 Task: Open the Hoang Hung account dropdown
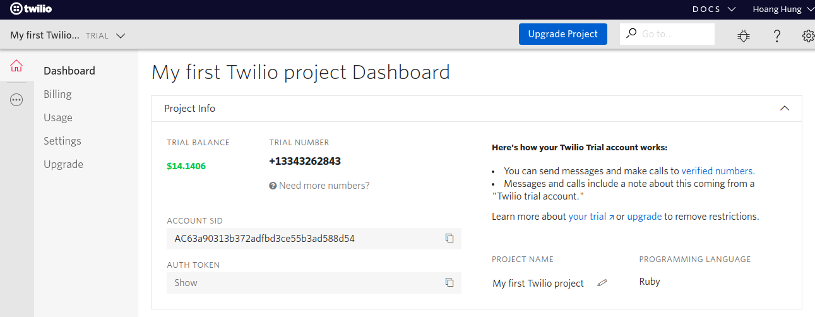coord(785,9)
